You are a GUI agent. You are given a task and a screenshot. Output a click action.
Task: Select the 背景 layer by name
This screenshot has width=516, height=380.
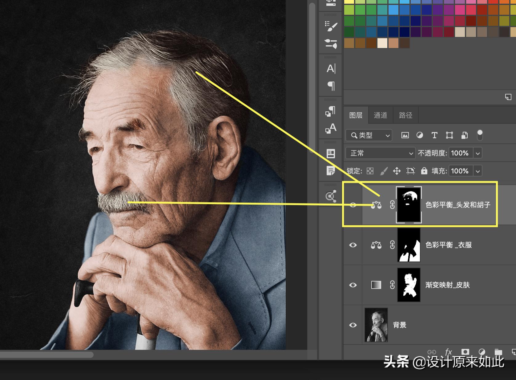[400, 325]
